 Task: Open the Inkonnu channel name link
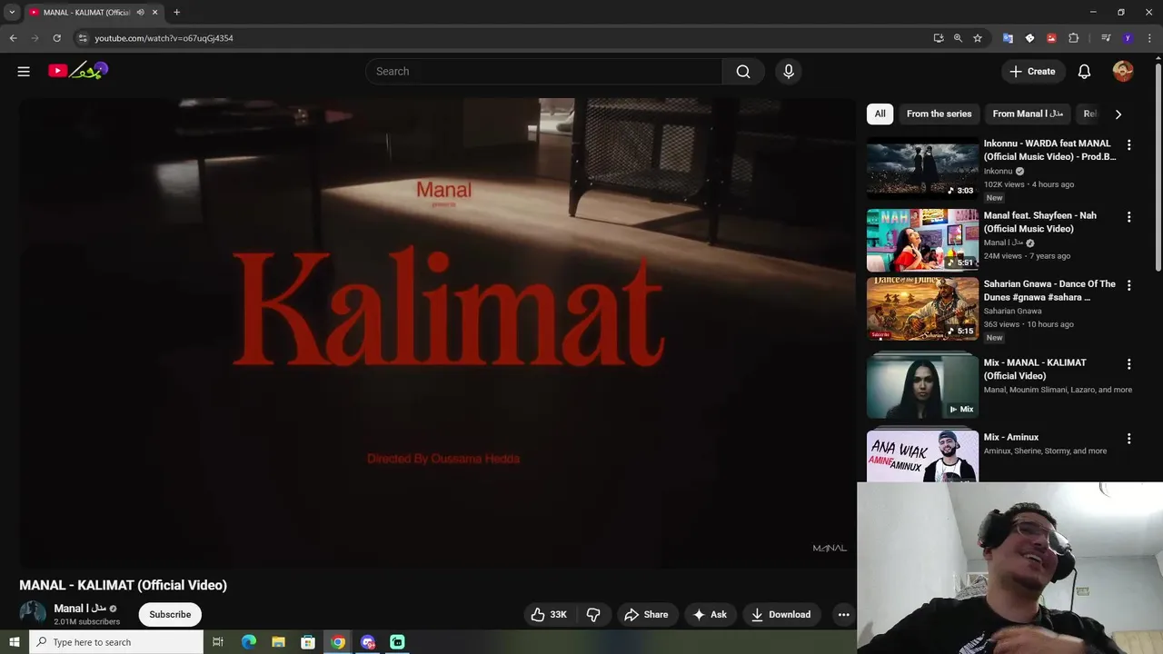(998, 171)
